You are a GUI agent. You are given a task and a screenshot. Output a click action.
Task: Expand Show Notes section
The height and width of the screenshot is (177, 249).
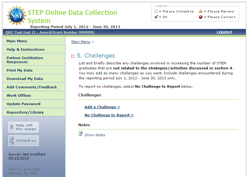click(x=95, y=135)
